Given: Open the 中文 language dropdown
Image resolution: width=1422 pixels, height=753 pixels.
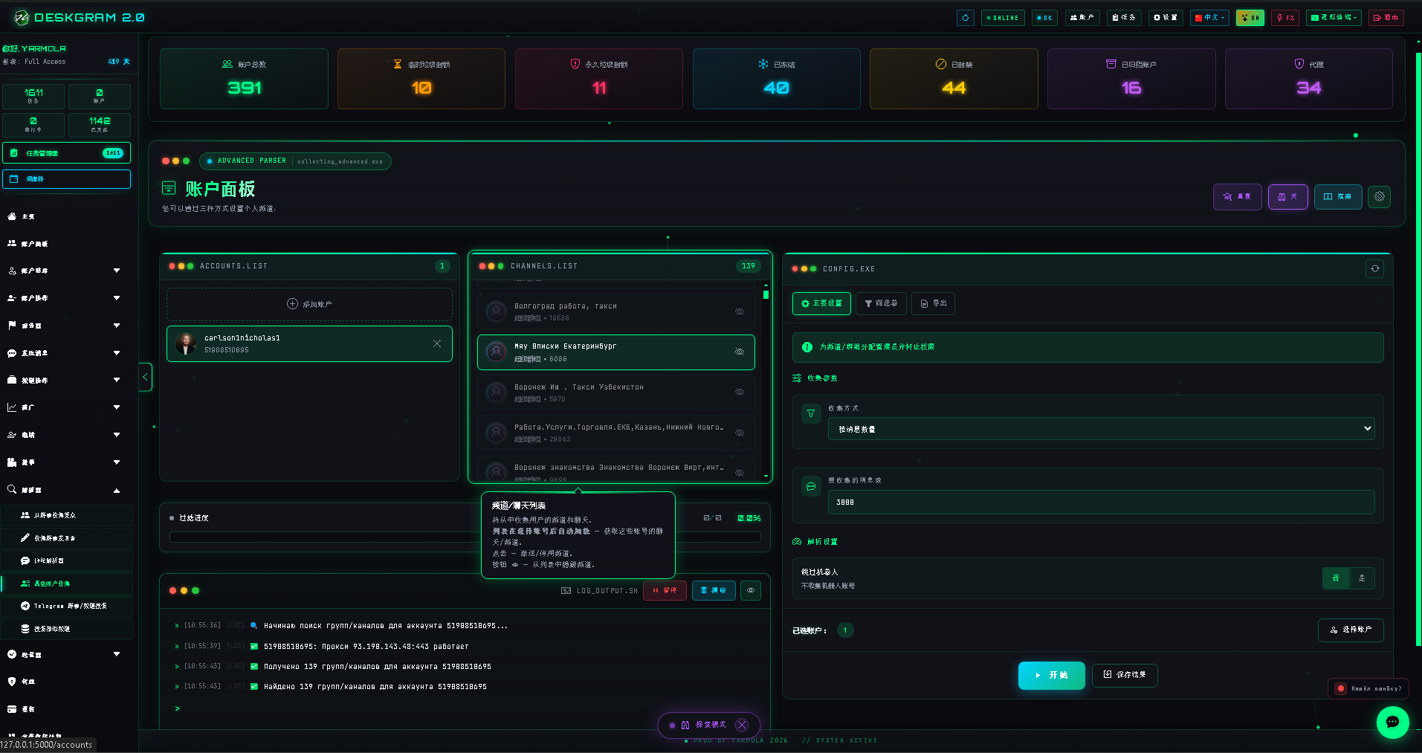Looking at the screenshot, I should 1209,18.
